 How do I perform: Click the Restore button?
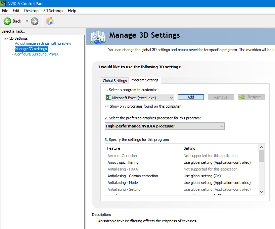click(x=251, y=97)
